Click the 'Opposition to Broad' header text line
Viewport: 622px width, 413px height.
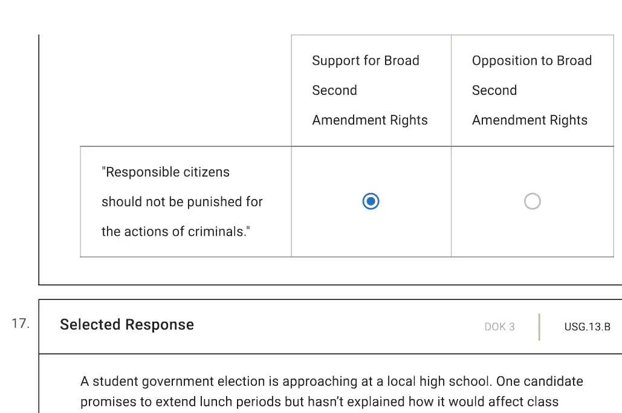531,60
